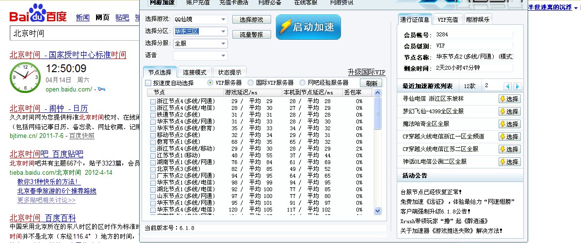Screen dimensions: 581x243
Task: Select CF穿越火线电信浙江一区全频道 with its lightning button
Action: pos(510,137)
